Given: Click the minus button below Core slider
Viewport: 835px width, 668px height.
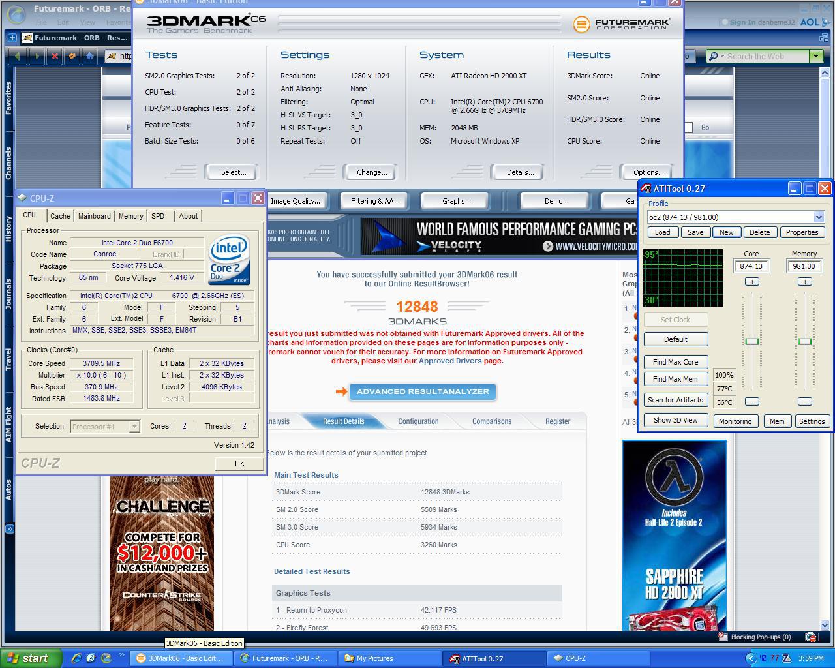Looking at the screenshot, I should (752, 401).
